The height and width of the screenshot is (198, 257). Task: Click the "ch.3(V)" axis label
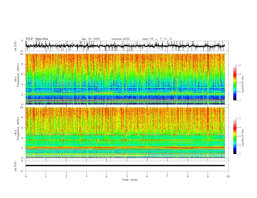point(16,166)
